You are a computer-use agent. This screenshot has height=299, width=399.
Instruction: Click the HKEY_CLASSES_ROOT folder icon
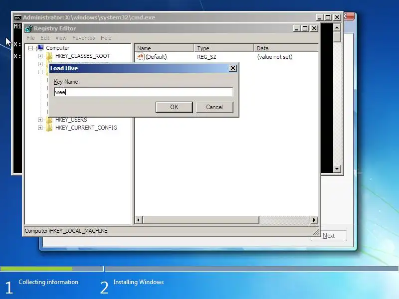(49, 56)
